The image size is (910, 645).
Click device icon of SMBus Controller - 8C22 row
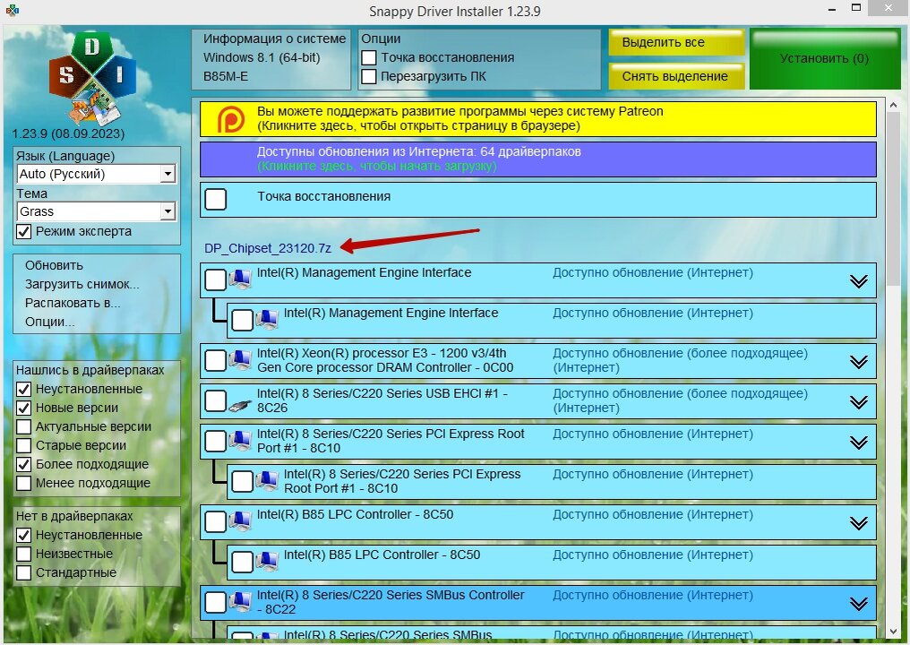240,602
